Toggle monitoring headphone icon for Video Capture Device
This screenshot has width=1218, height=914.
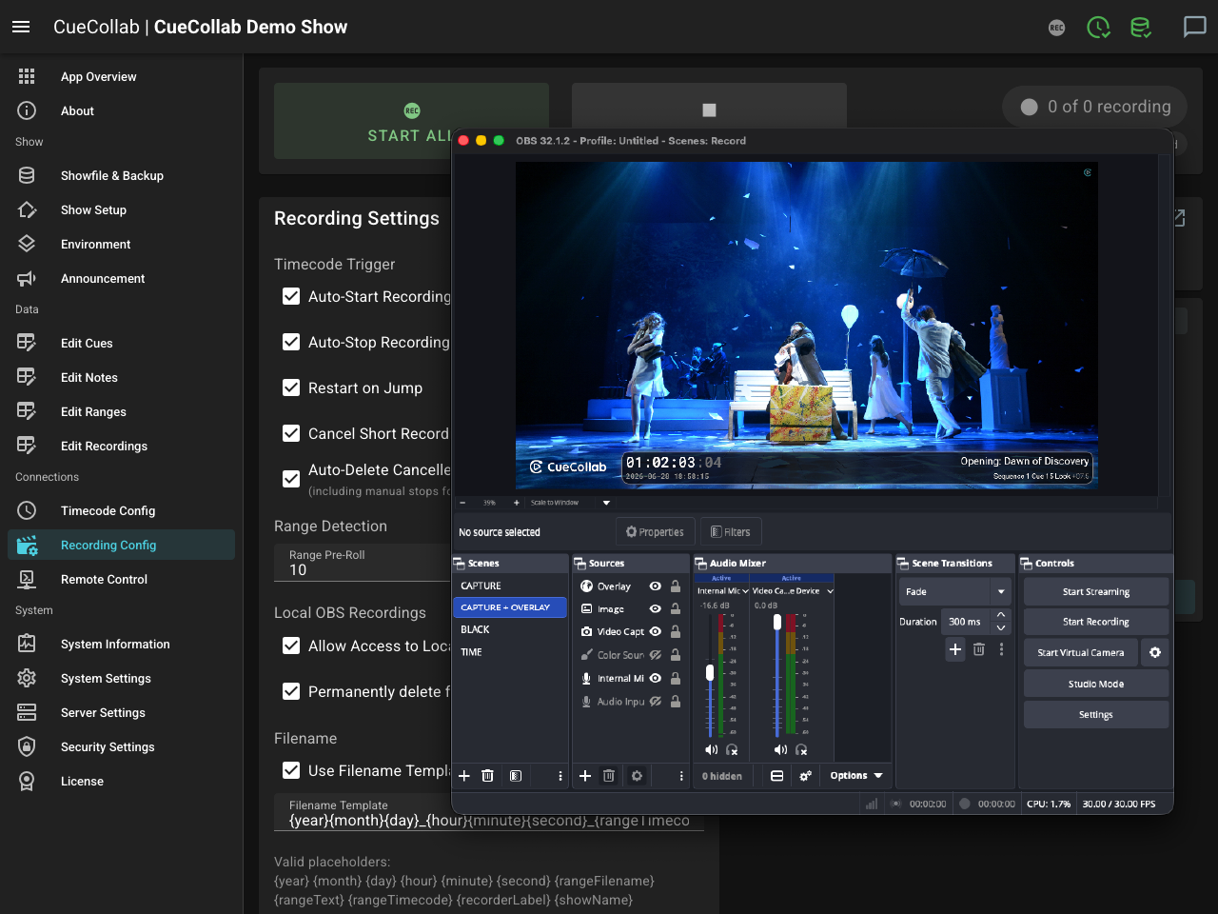(801, 750)
